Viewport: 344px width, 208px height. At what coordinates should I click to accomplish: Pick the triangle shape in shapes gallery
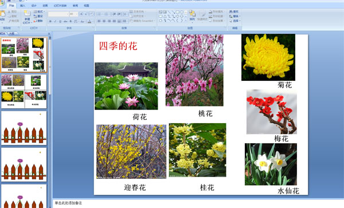[x=165, y=17]
